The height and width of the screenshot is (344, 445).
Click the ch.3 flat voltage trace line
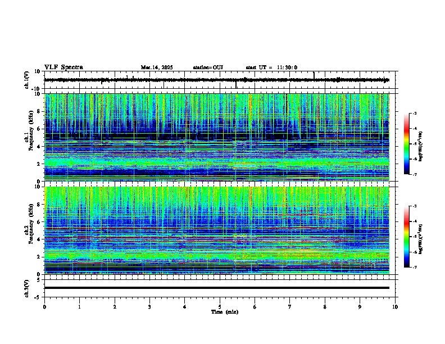point(217,288)
